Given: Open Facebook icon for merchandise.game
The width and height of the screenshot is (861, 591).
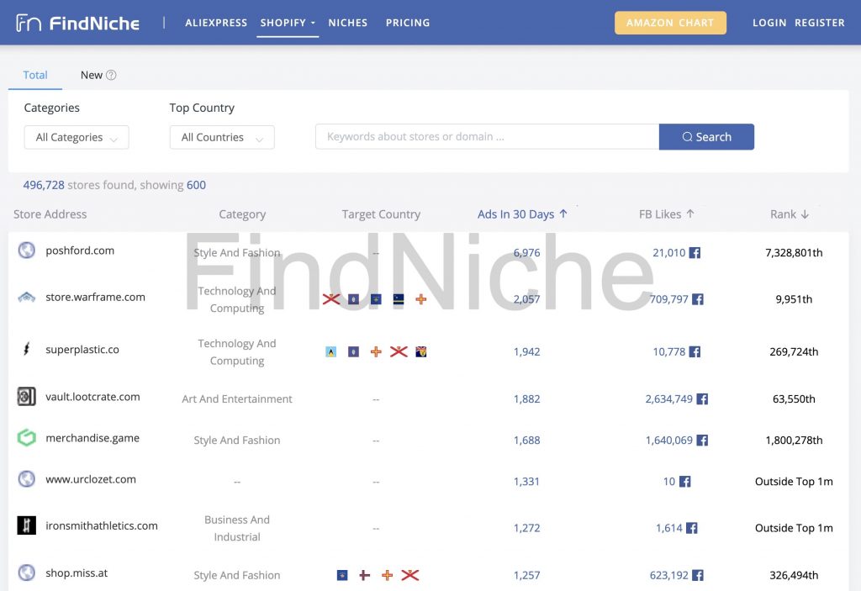Looking at the screenshot, I should click(x=702, y=440).
